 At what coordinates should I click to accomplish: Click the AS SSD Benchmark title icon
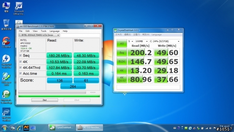click(18, 26)
